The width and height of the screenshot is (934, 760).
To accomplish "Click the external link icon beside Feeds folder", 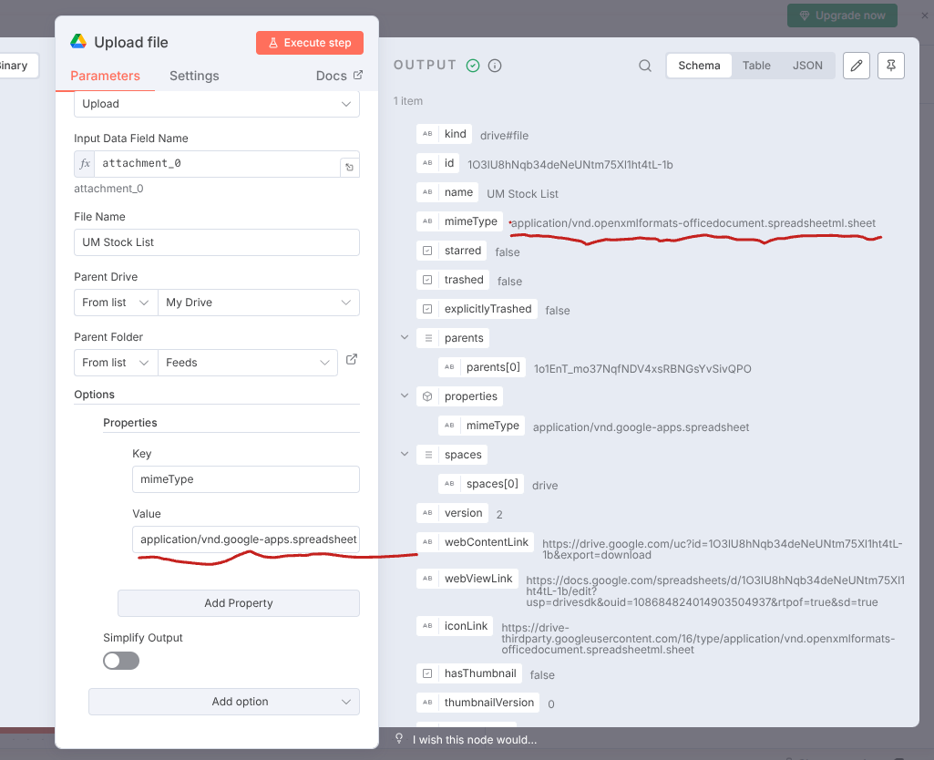I will [x=352, y=360].
